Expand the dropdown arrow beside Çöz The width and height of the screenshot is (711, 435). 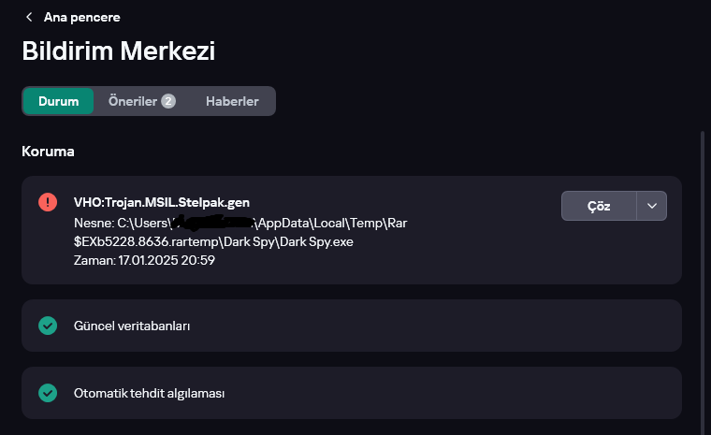(652, 206)
